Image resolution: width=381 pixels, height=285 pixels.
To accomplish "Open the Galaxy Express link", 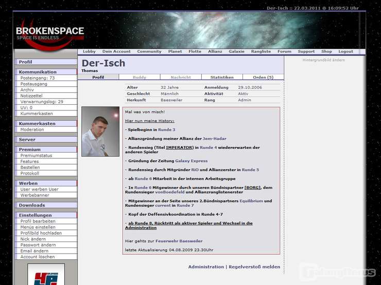I will (191, 161).
